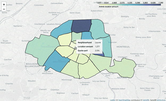Click the blue southwestern 15e arrondissement
The height and width of the screenshot is (101, 166).
coord(57,61)
